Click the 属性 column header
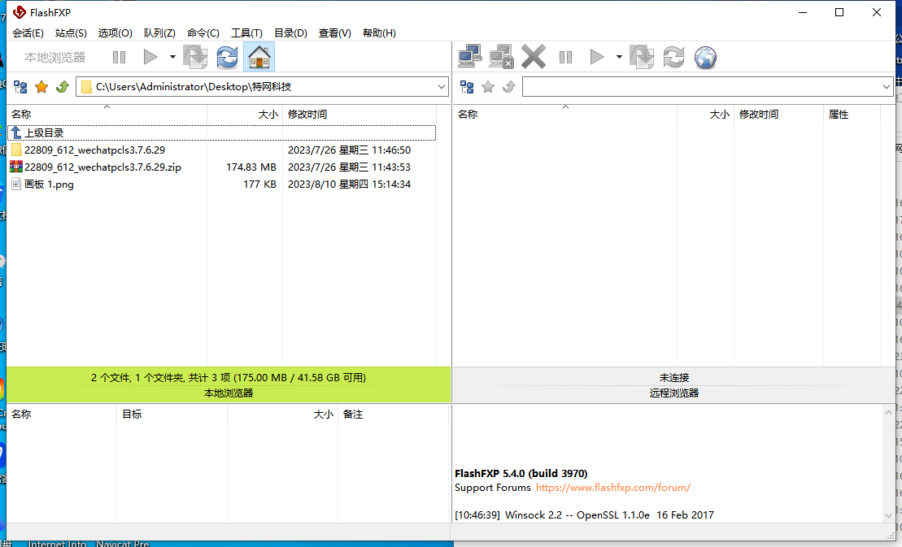This screenshot has width=902, height=547. pos(852,115)
